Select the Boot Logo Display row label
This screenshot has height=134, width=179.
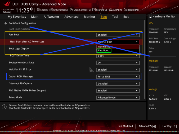[19, 49]
